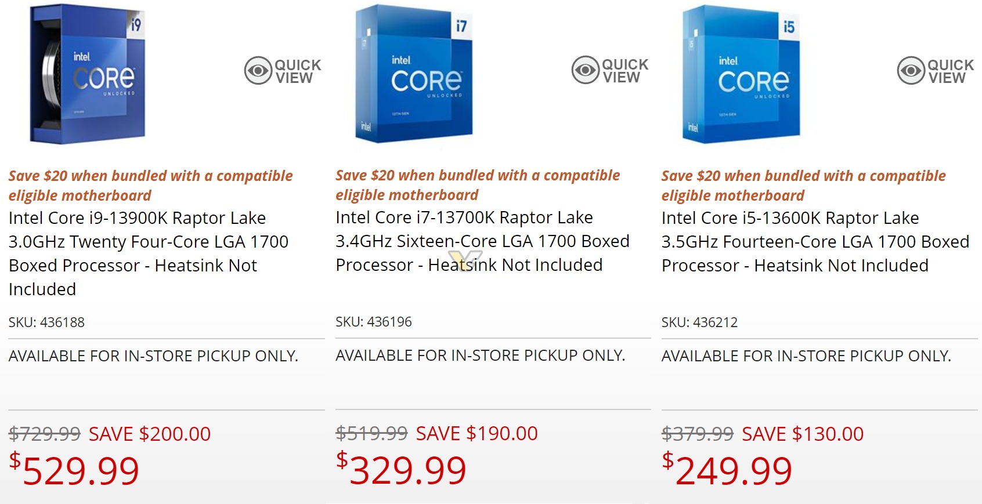Click the i5 motherboard bundle savings offer
Viewport: 982px width, 504px height.
click(x=803, y=184)
